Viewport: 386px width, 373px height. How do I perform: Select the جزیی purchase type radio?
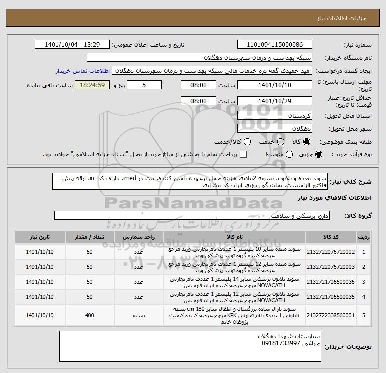pyautogui.click(x=318, y=154)
